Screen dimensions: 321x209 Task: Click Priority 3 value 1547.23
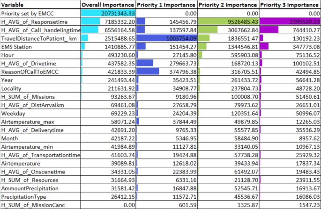pos(309,205)
